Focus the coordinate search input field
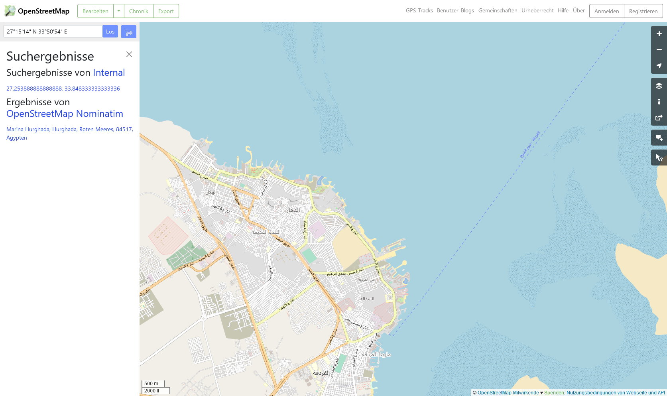This screenshot has height=396, width=667. [53, 32]
